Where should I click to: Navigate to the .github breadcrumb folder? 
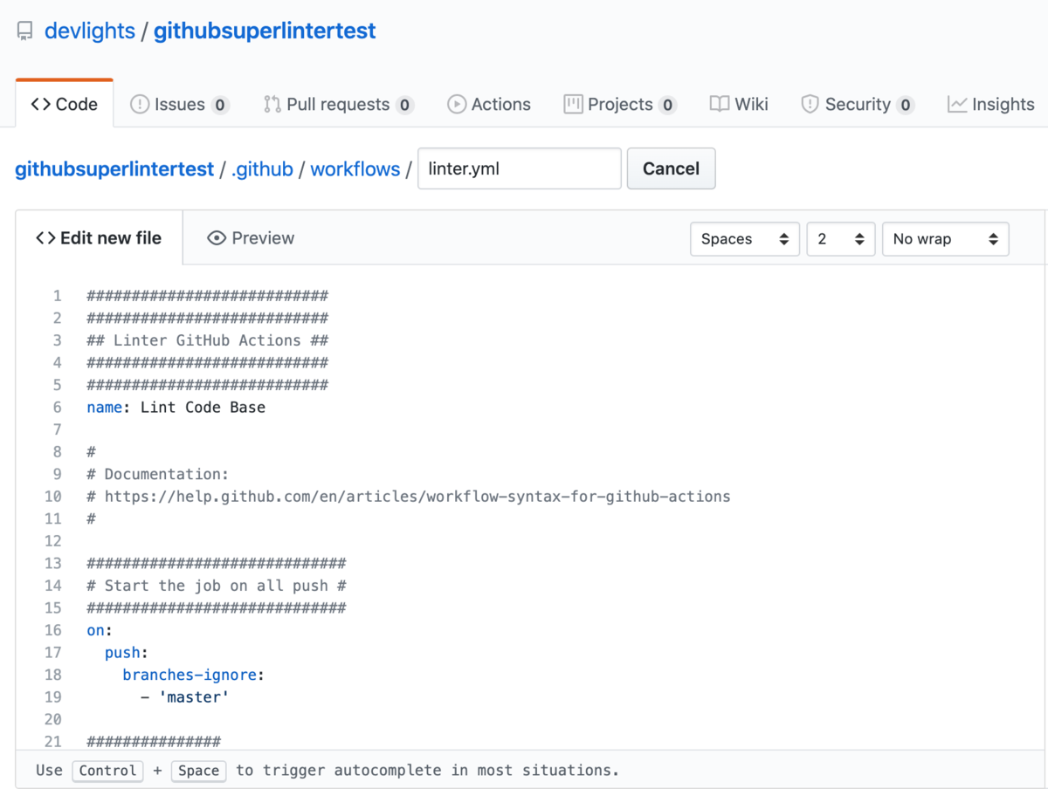click(x=262, y=168)
